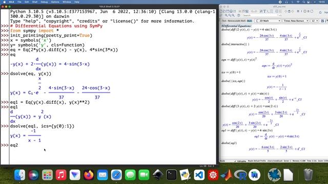The width and height of the screenshot is (328, 184).
Task: Open the Finder icon in the Dock
Action: coord(19,175)
